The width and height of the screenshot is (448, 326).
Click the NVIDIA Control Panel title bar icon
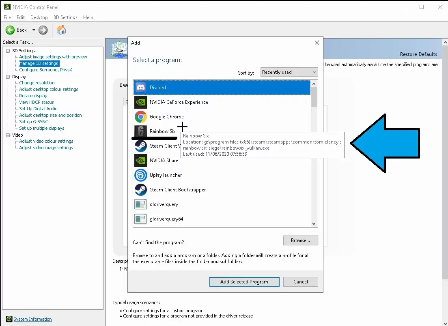[x=7, y=7]
